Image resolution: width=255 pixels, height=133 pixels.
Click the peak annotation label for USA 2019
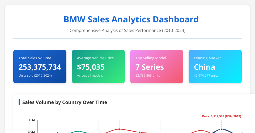(x=222, y=116)
